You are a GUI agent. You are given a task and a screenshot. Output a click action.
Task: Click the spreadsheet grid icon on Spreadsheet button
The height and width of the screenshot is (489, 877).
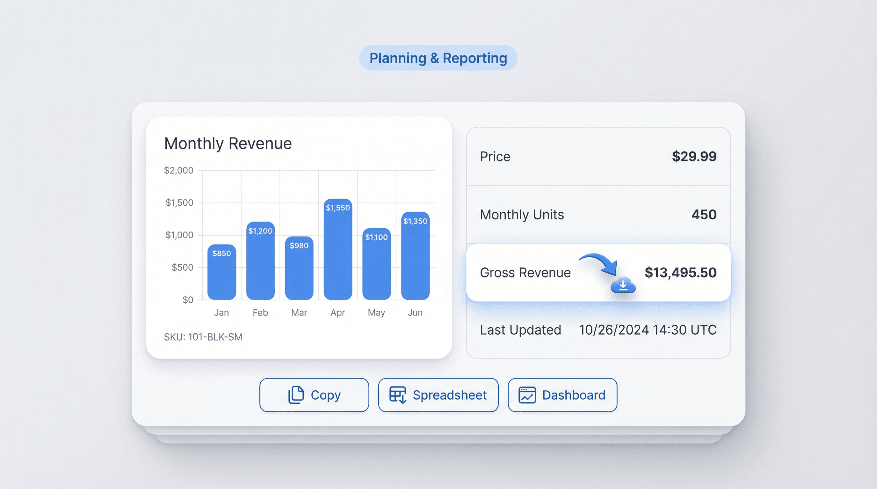click(398, 395)
